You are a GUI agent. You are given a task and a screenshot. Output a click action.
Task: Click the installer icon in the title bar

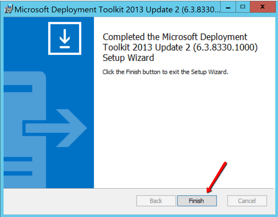coord(9,8)
